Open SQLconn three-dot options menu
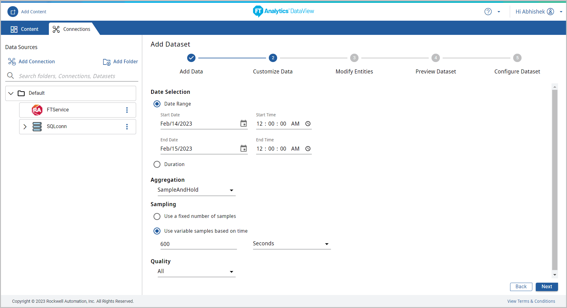The image size is (567, 308). pyautogui.click(x=127, y=127)
